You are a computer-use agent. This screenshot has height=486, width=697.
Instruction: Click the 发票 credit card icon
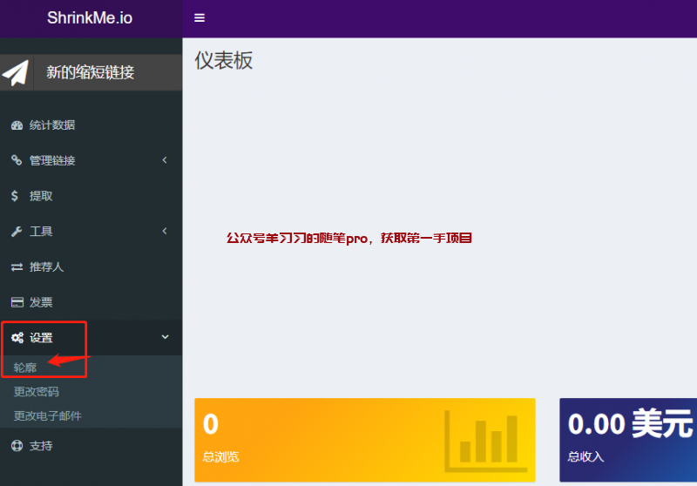(17, 302)
